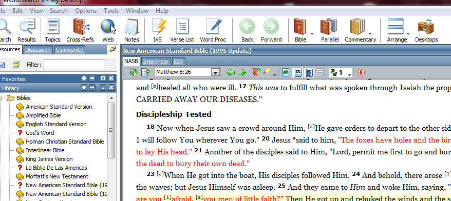Open the Edit menu
Viewport: 451px width, 201px height.
coord(17,11)
